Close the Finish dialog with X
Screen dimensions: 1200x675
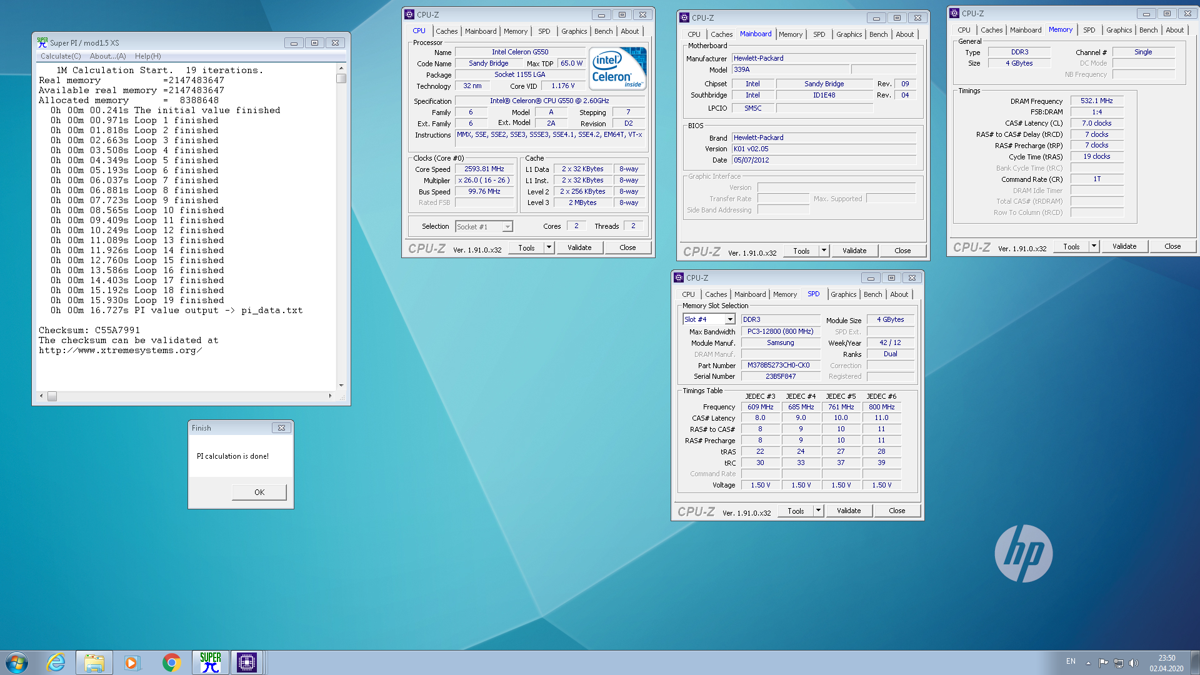pyautogui.click(x=281, y=428)
